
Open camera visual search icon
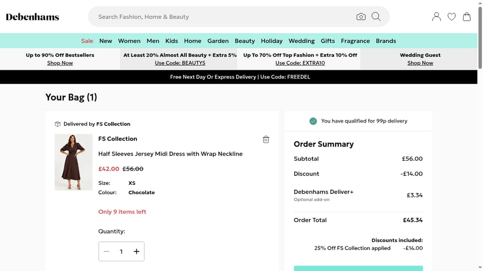(x=361, y=17)
